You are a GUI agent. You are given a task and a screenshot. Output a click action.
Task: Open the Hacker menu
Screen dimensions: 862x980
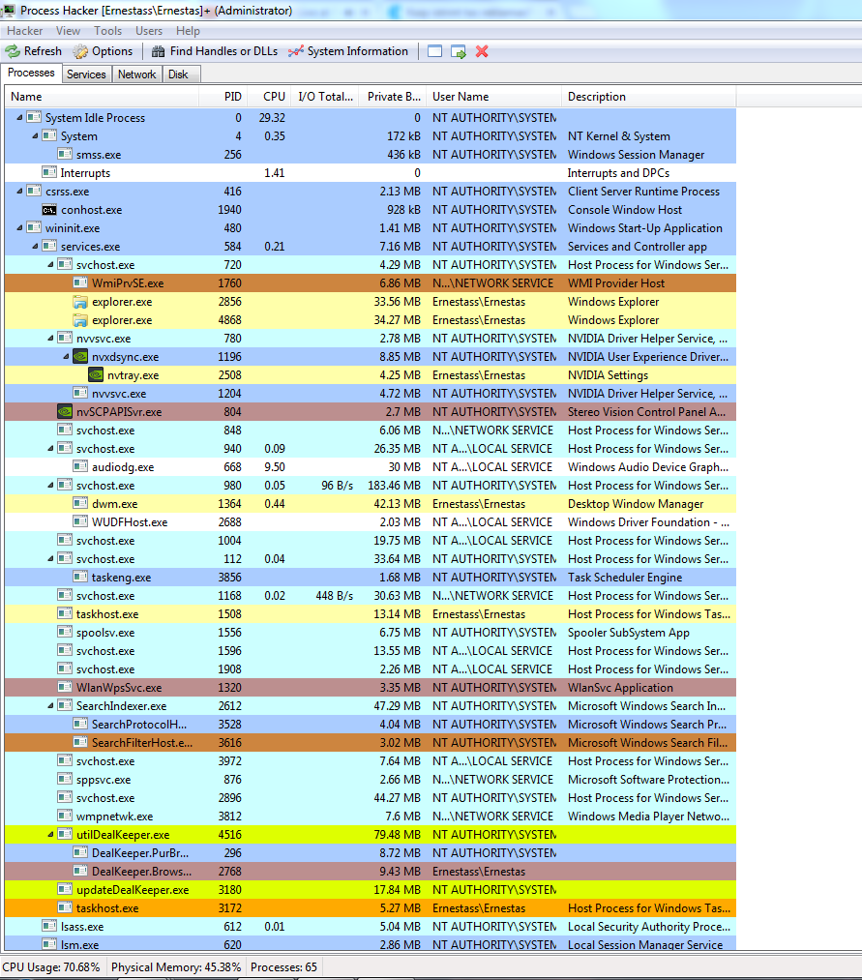(x=24, y=31)
